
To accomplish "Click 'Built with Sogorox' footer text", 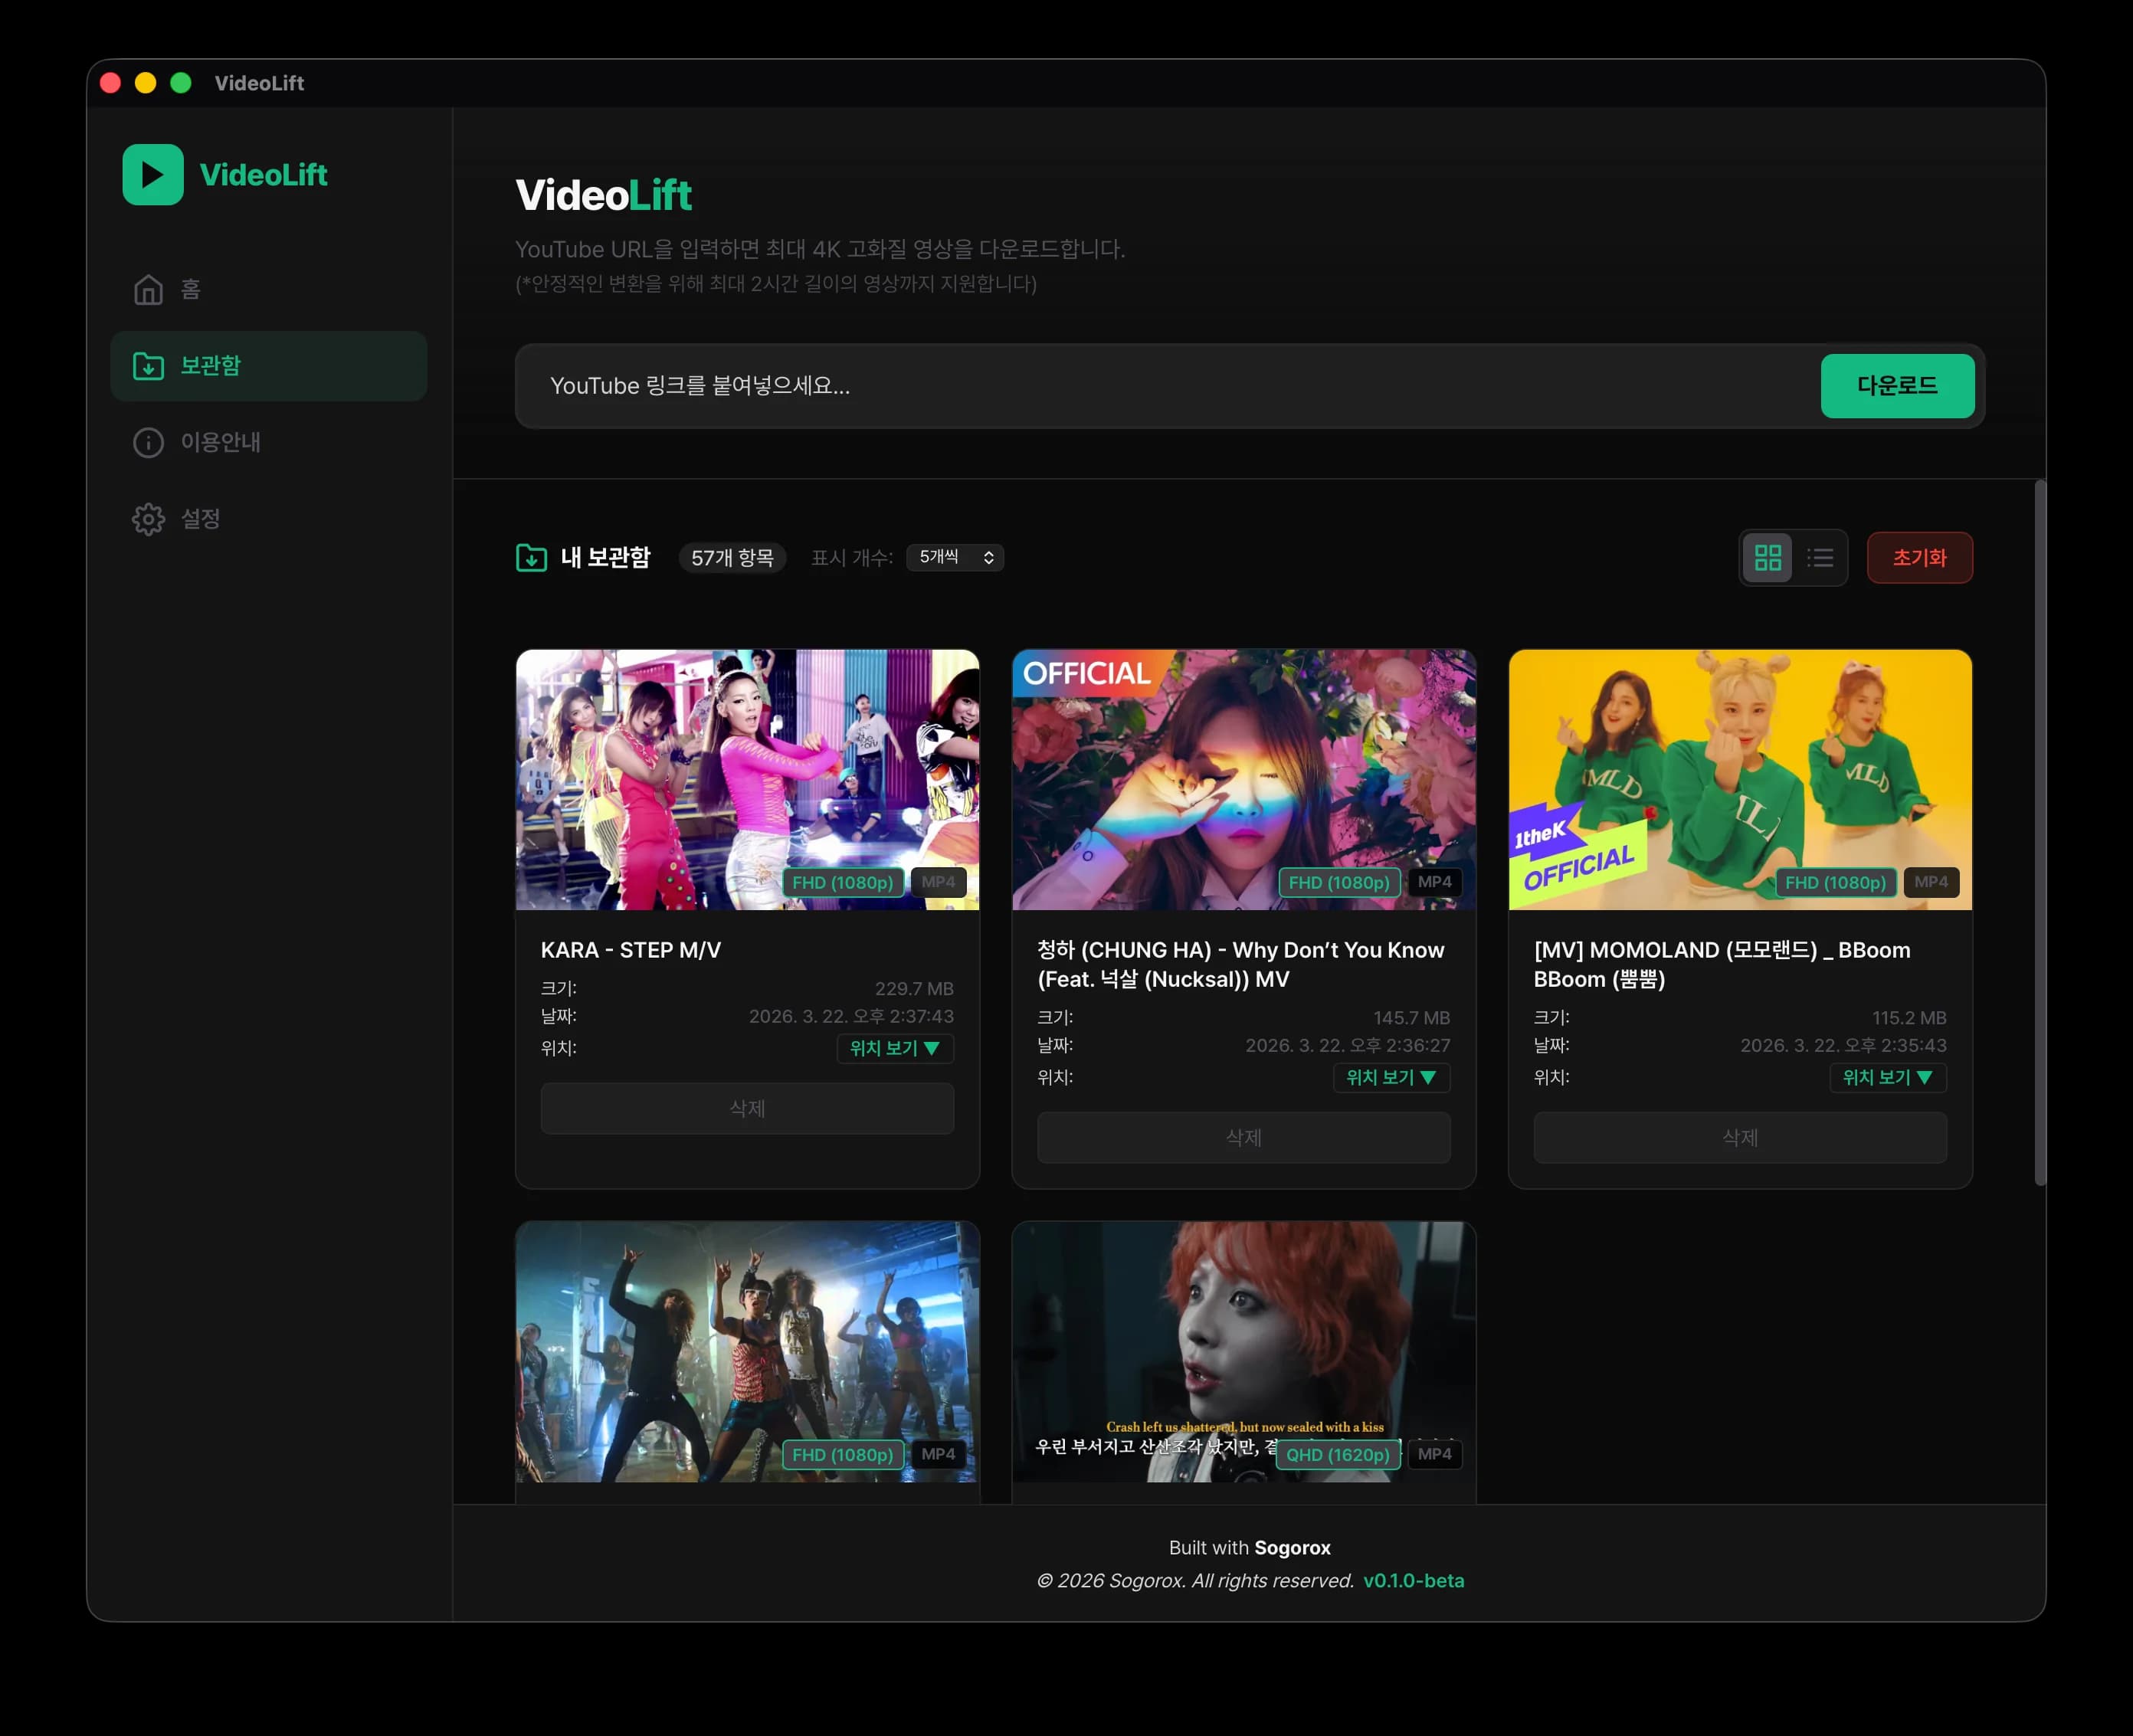I will [1249, 1547].
